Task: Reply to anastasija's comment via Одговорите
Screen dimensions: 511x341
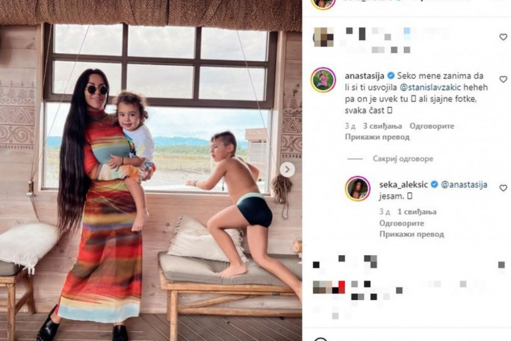Action: [x=432, y=126]
